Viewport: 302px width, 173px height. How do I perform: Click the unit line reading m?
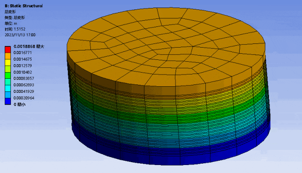[x=11, y=23]
